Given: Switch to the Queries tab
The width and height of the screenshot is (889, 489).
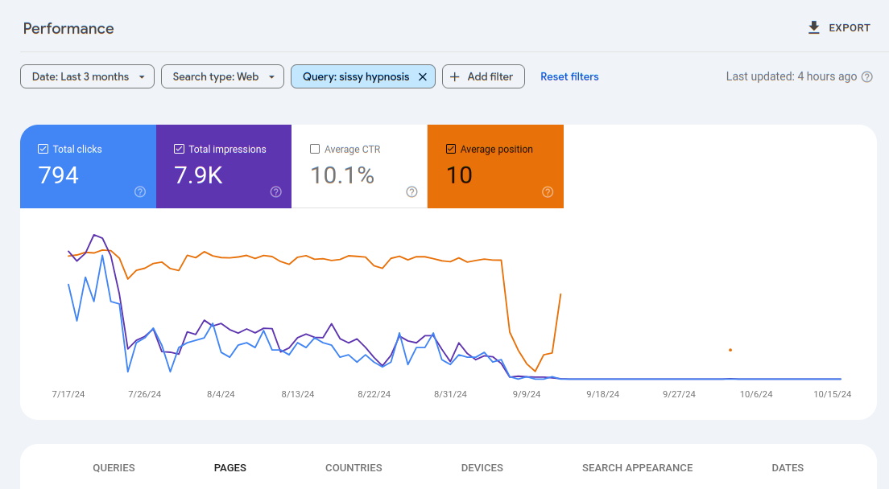Looking at the screenshot, I should click(114, 468).
